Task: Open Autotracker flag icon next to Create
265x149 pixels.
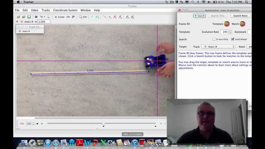Action: click(x=73, y=17)
